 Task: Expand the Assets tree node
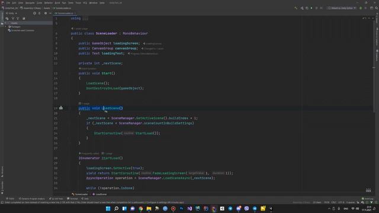pos(5,23)
